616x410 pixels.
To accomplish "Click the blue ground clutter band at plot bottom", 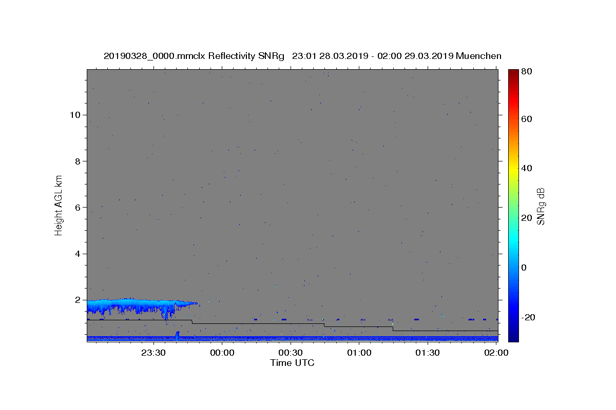I will coord(292,338).
